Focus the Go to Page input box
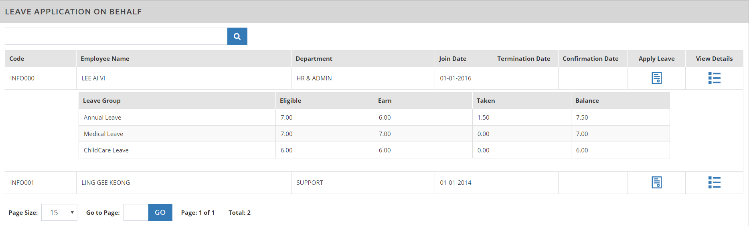 pyautogui.click(x=136, y=212)
